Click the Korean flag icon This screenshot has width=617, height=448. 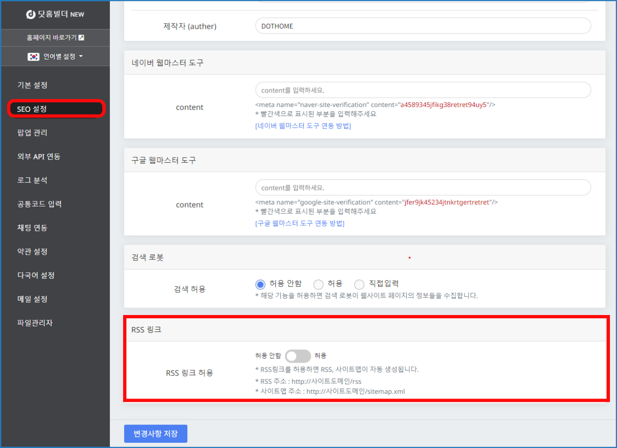click(33, 57)
